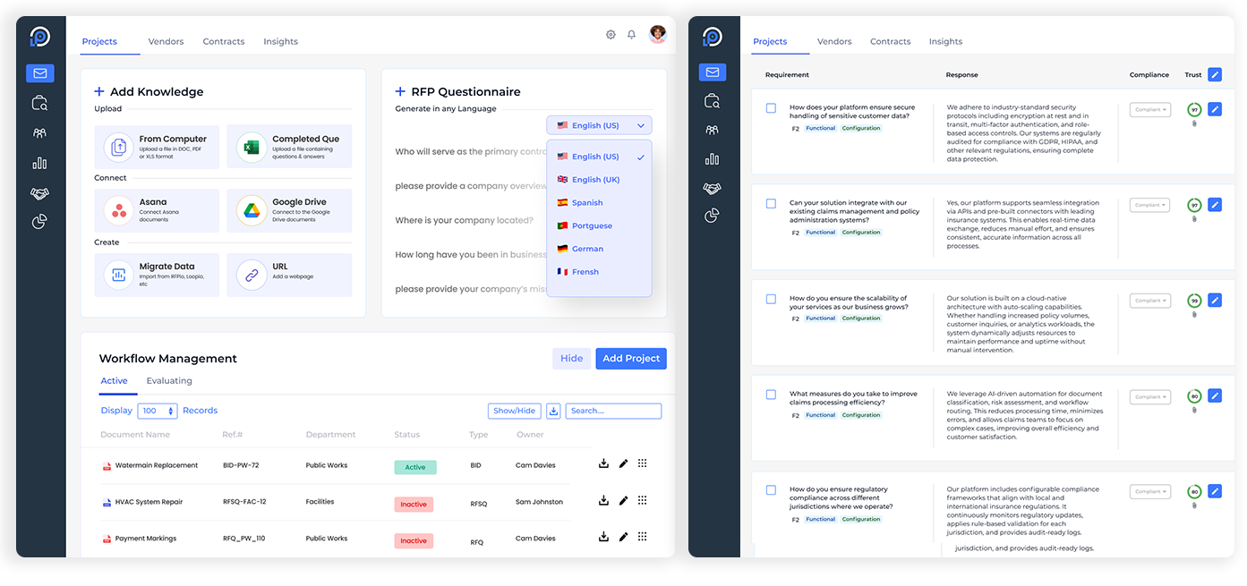The image size is (1247, 586).
Task: Open the bar chart icon in left sidebar
Action: [x=40, y=164]
